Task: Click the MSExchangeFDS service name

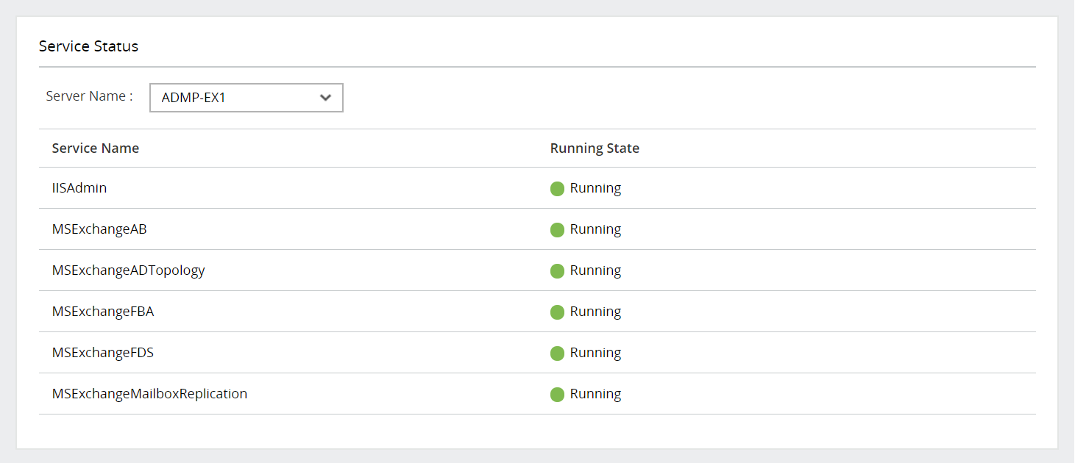Action: point(103,353)
